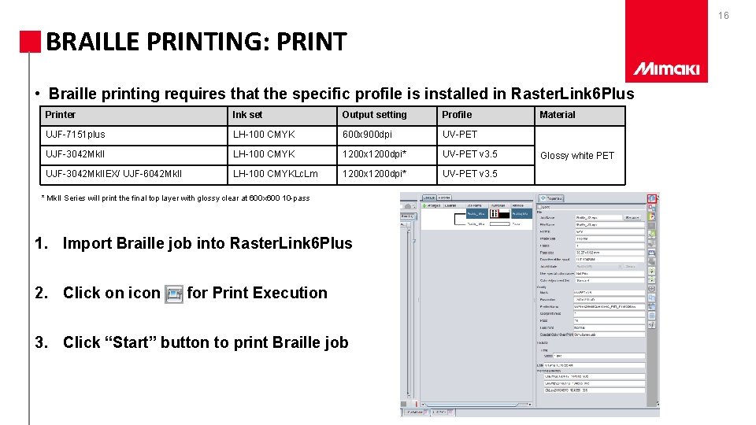This screenshot has width=756, height=425.
Task: Click the blue duplicate pages icon in the sidebar
Action: point(652,297)
